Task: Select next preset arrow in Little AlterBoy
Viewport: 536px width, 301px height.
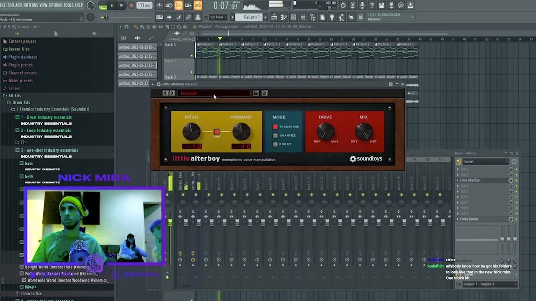Action: click(x=172, y=93)
